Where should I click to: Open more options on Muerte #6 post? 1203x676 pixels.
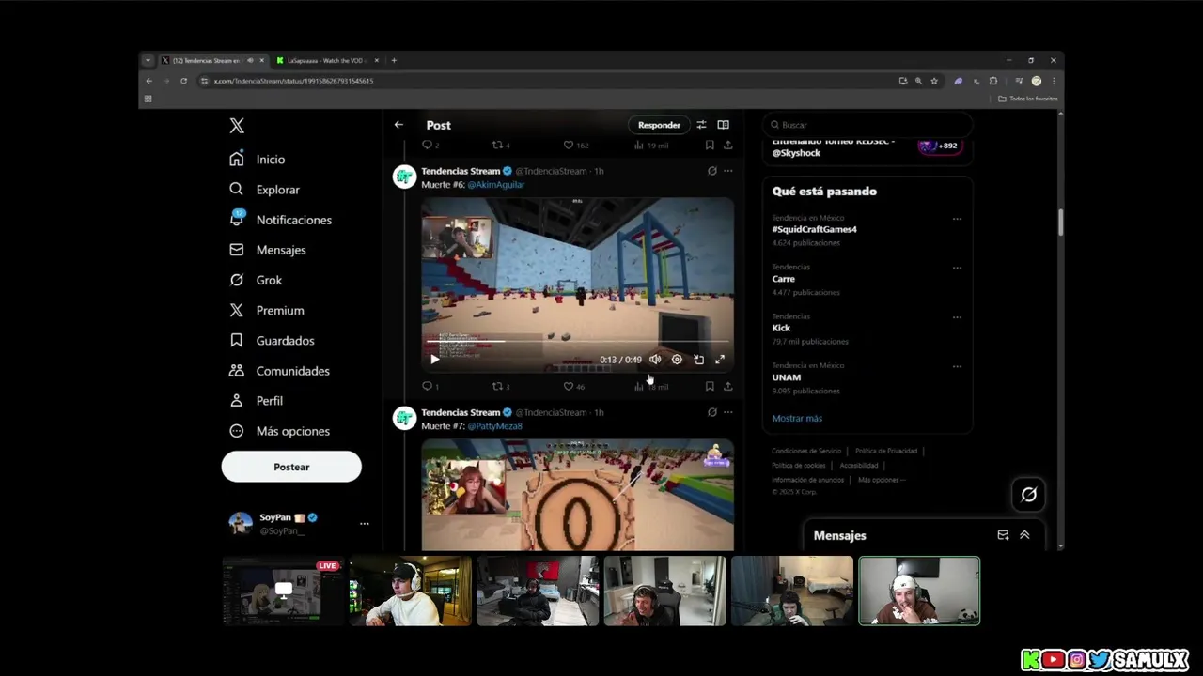pyautogui.click(x=727, y=171)
